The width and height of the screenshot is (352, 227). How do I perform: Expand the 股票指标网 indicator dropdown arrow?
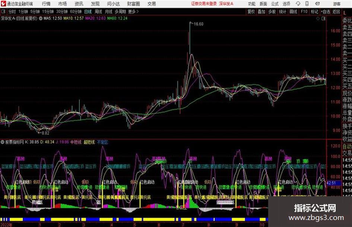[3, 142]
